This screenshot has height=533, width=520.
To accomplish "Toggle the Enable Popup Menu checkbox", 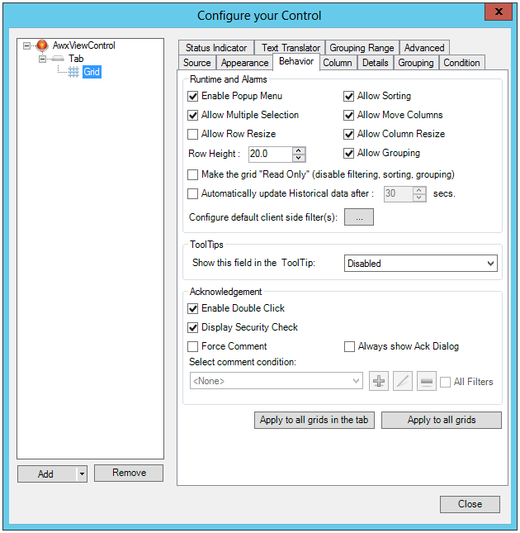I will 193,96.
